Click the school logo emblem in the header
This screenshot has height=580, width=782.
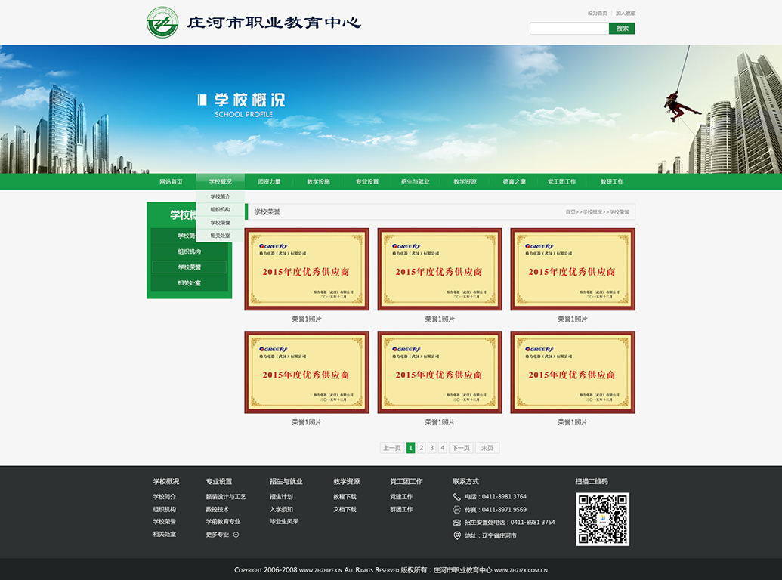point(162,23)
